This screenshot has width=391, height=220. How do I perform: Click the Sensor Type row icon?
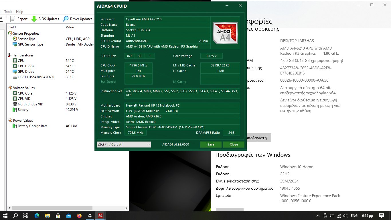15,39
